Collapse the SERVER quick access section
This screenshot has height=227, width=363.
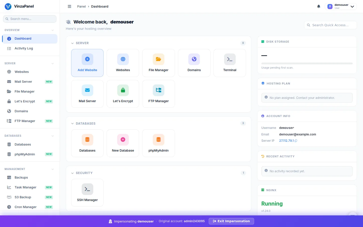coord(72,43)
